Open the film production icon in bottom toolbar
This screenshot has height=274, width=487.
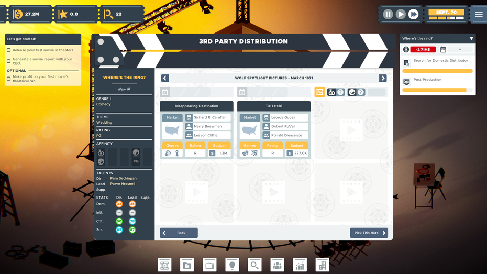click(x=164, y=265)
